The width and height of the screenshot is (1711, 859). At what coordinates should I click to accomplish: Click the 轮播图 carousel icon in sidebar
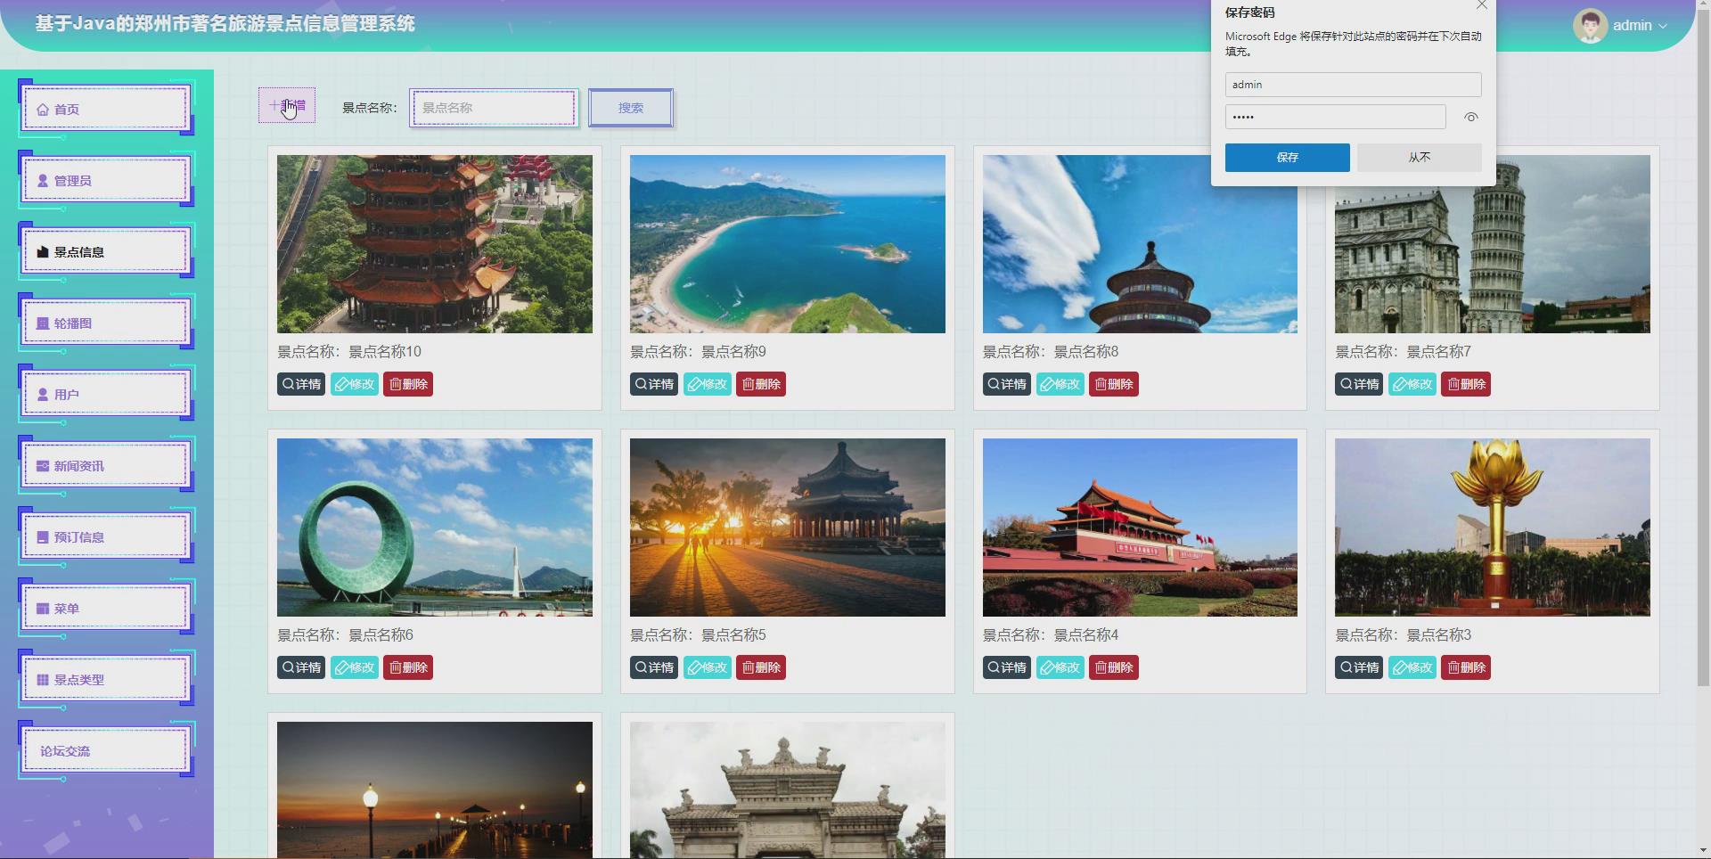pyautogui.click(x=42, y=323)
